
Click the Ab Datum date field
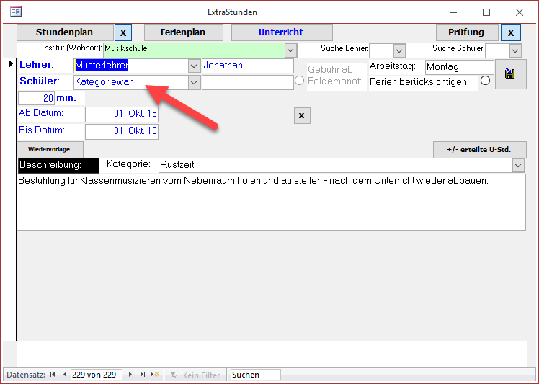[121, 115]
